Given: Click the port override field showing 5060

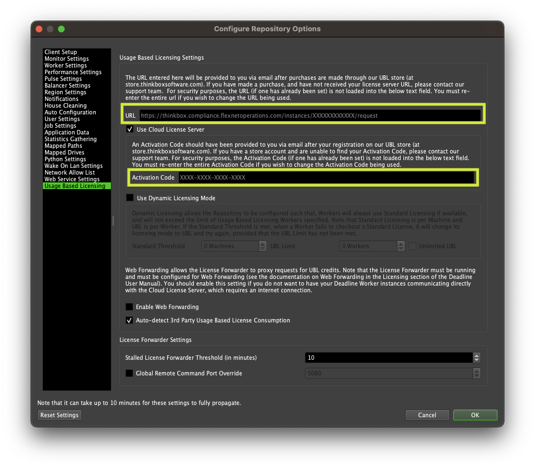Looking at the screenshot, I should tap(389, 373).
